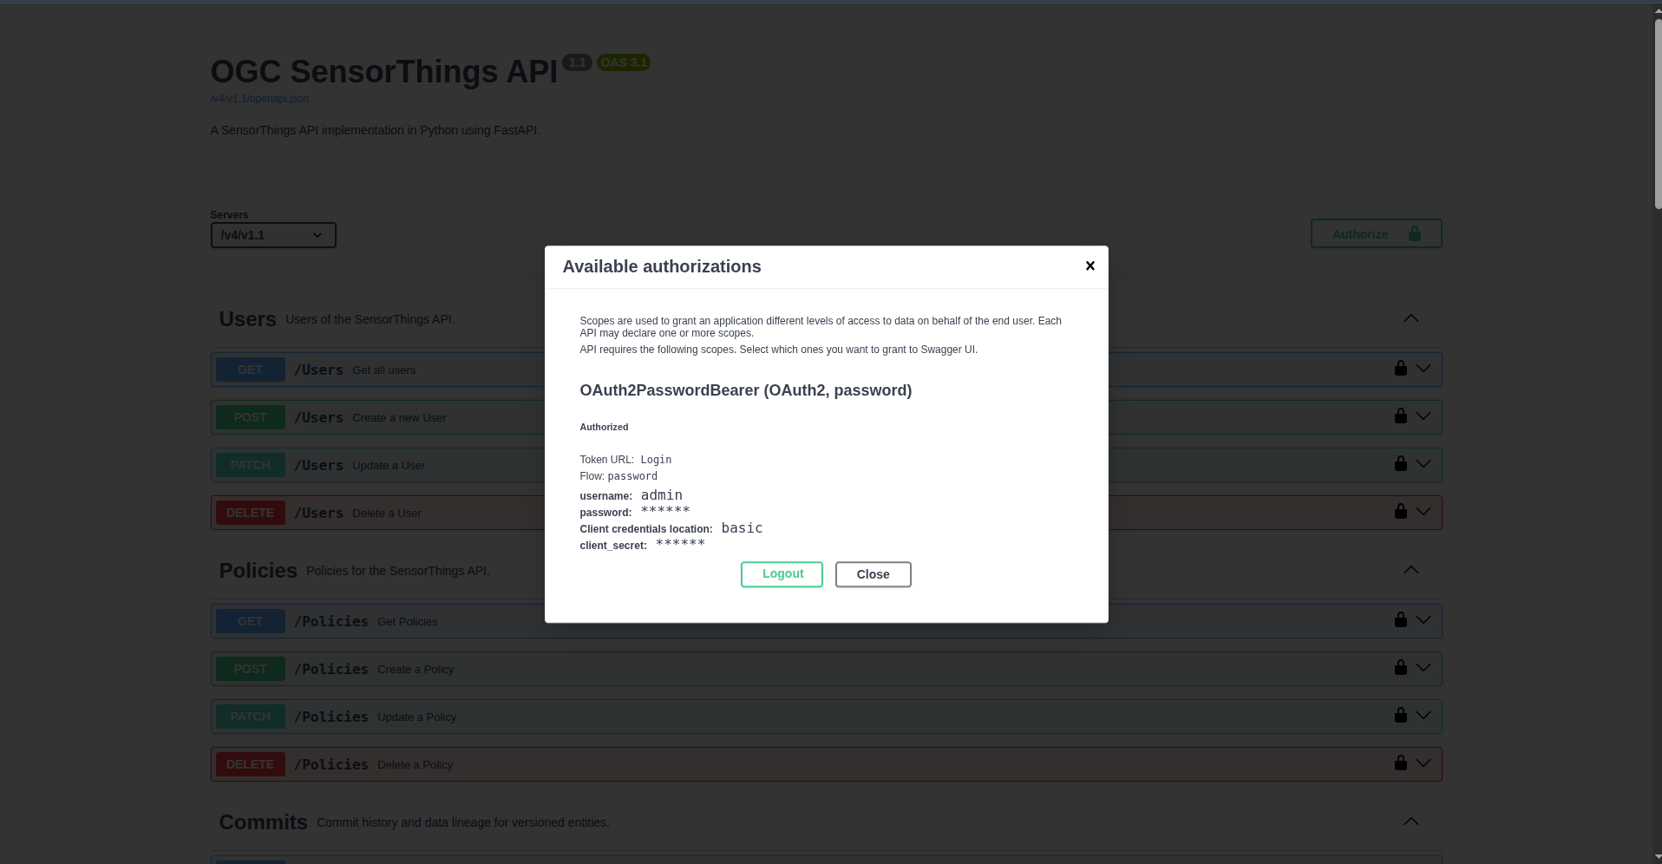
Task: Click the GET badge for /Policies
Action: pyautogui.click(x=250, y=621)
